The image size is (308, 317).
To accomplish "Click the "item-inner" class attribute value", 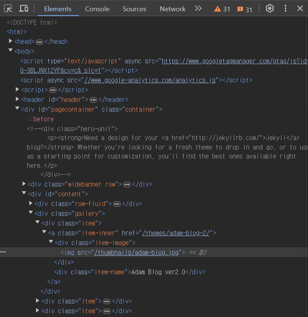I will click(x=98, y=233).
